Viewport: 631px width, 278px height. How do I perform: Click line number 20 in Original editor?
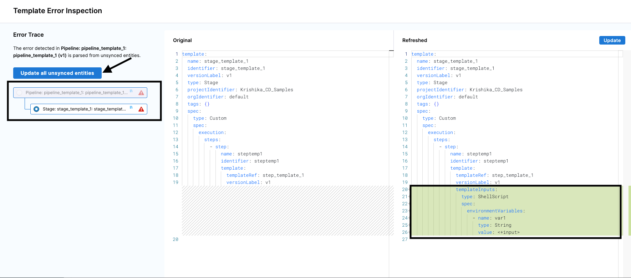pyautogui.click(x=175, y=240)
